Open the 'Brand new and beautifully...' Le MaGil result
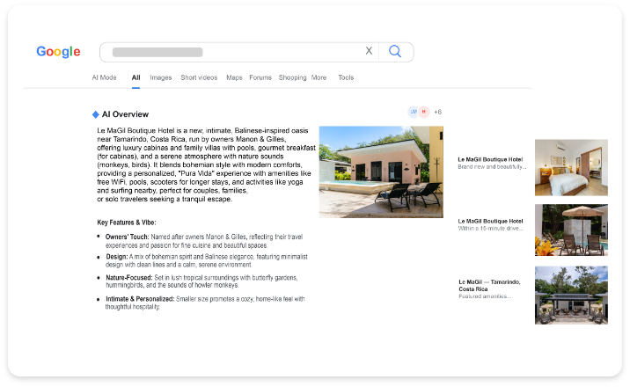Viewport: 630px width, 387px height. click(492, 163)
